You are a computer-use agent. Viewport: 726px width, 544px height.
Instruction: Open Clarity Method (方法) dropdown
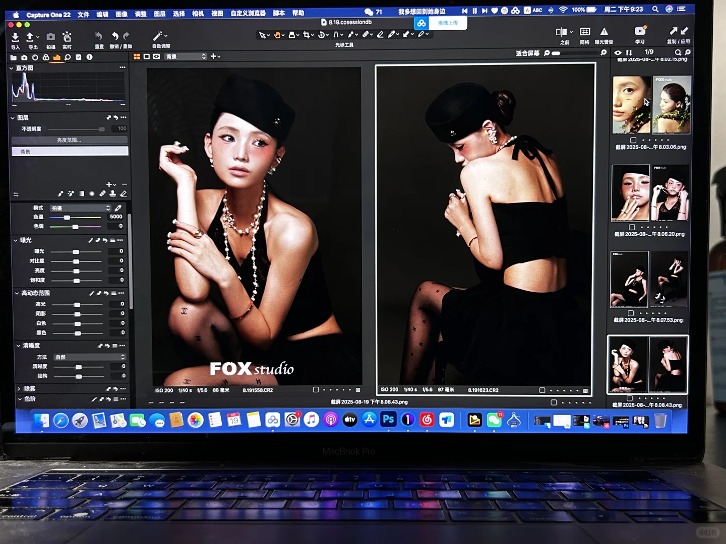(90, 357)
